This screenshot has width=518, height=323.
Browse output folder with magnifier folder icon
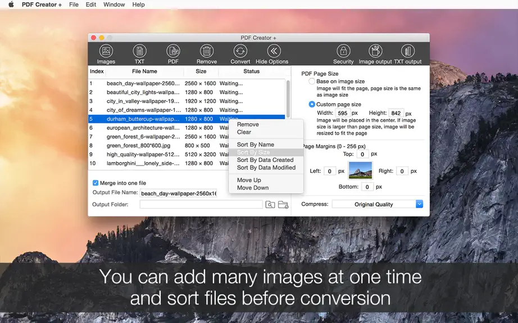(x=270, y=205)
